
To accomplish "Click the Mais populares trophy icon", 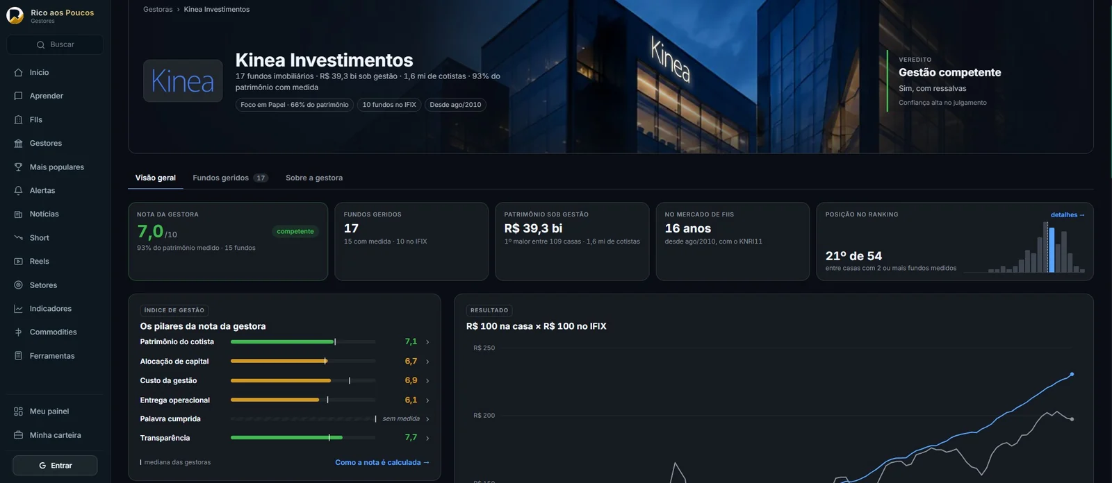I will (19, 167).
